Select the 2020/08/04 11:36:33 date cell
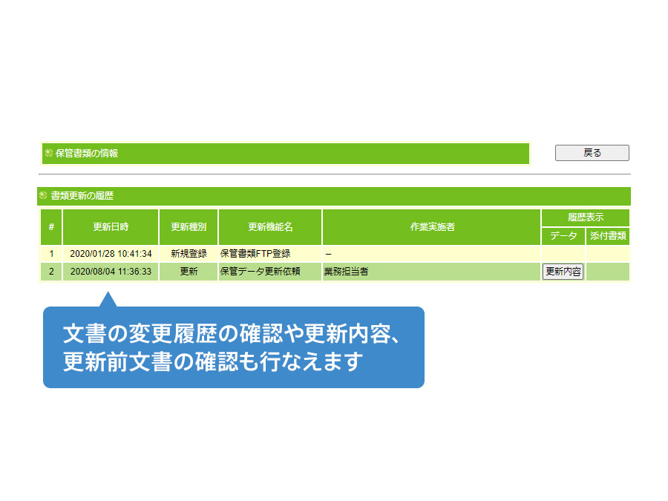668x501 pixels. 111,272
